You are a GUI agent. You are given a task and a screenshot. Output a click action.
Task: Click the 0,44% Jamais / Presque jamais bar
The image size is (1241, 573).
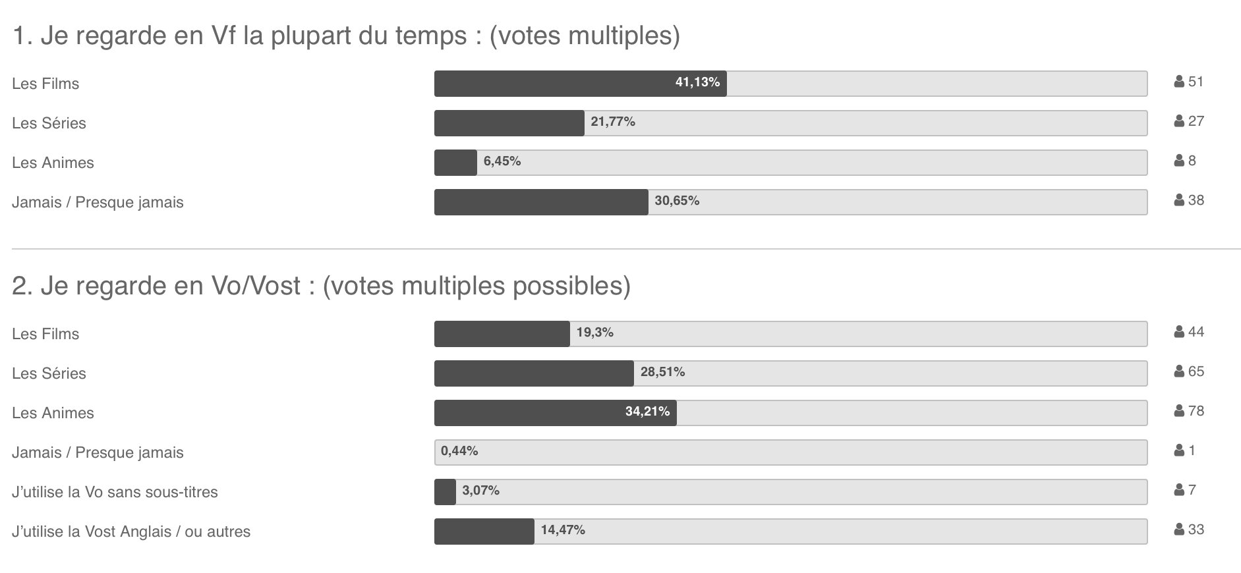click(791, 452)
